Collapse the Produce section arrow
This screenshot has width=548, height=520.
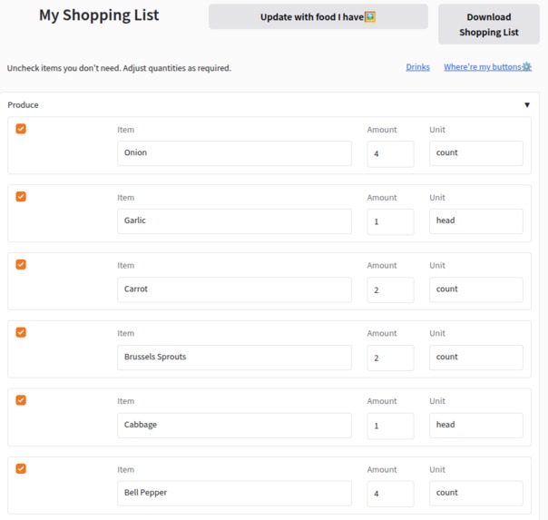coord(527,105)
